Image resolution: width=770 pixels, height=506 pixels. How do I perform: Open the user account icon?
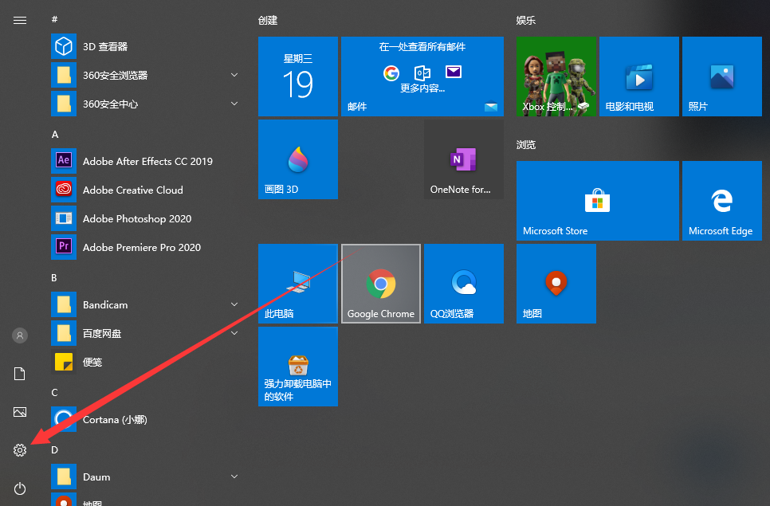pos(20,335)
